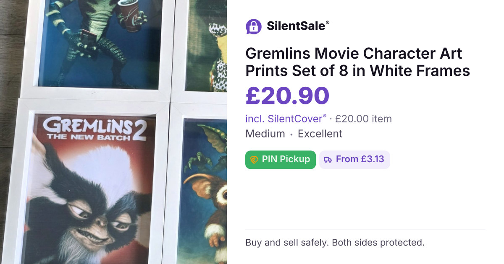This screenshot has width=504, height=264.
Task: Click the Buy and sell safely footer text
Action: pyautogui.click(x=335, y=243)
